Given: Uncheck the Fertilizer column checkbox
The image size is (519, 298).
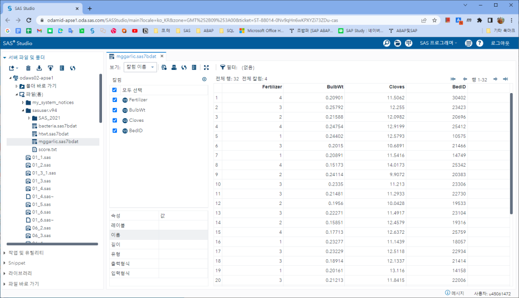Looking at the screenshot, I should [x=115, y=100].
